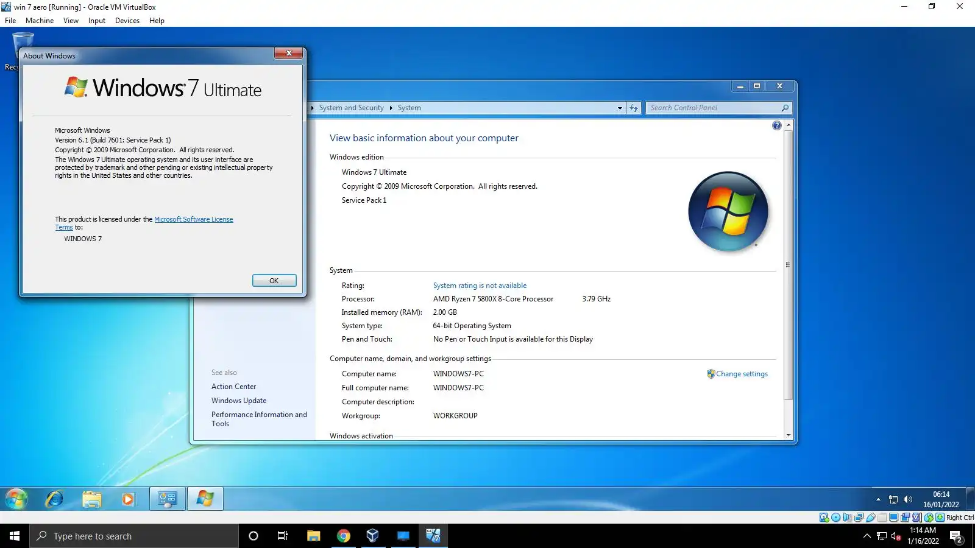Screen dimensions: 975x548
Task: Expand the address bar history dropdown
Action: click(620, 108)
